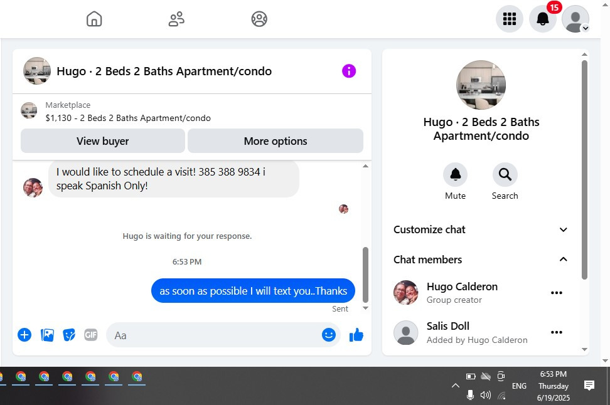This screenshot has width=610, height=405.
Task: Click the message scroll-up arrow
Action: click(365, 166)
